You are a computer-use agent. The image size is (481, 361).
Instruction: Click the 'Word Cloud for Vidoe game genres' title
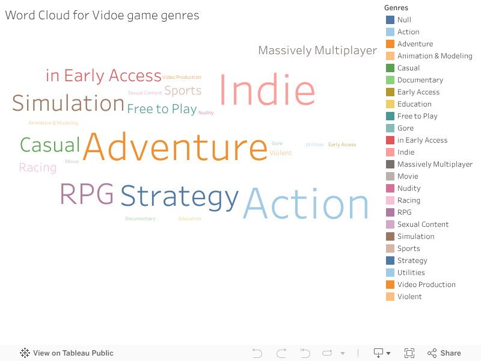(x=102, y=16)
